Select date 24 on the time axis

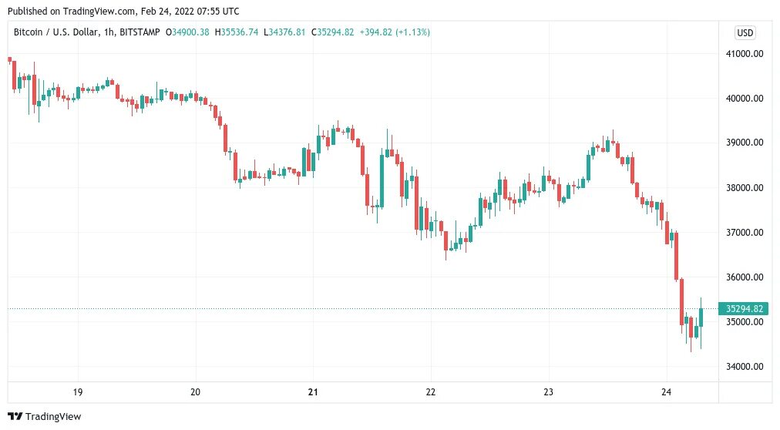tap(666, 392)
